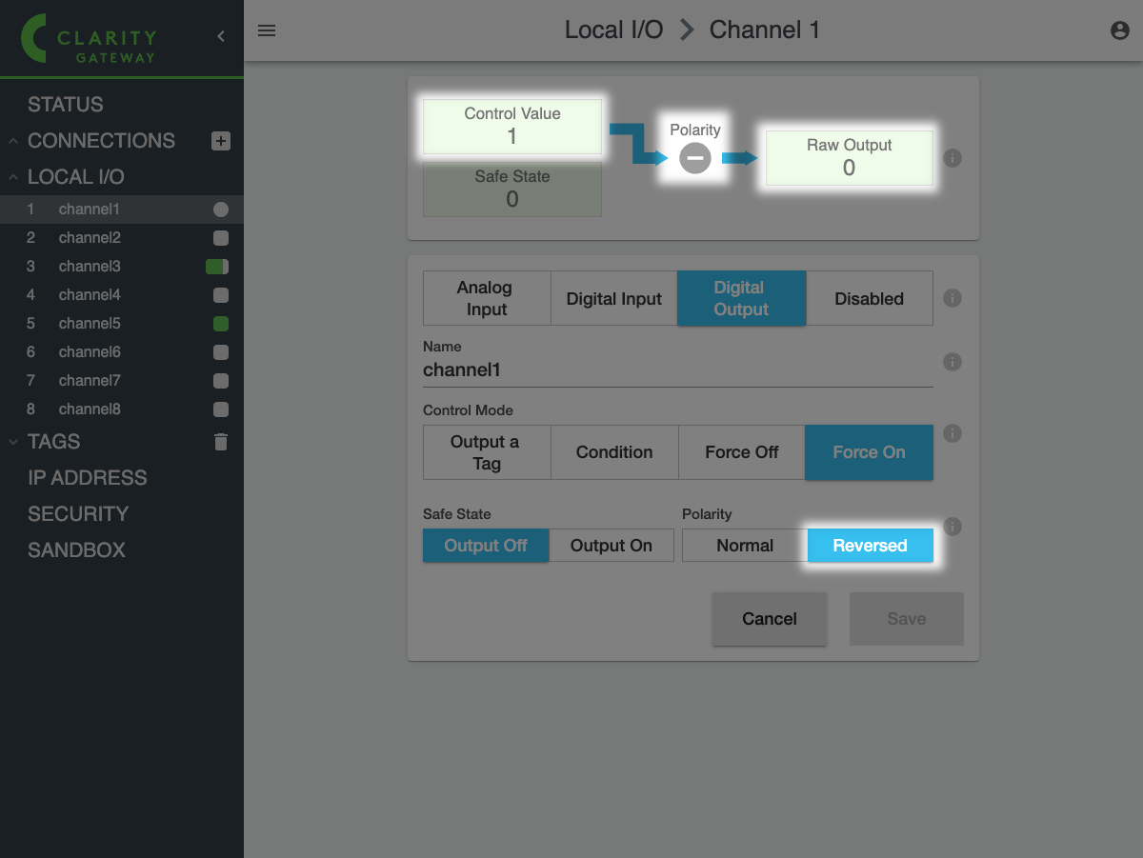Viewport: 1143px width, 858px height.
Task: Click the info icon beside Name field
Action: tap(952, 362)
